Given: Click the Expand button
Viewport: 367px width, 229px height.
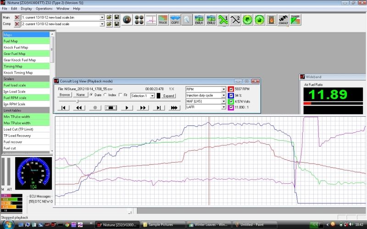Looking at the screenshot, I should click(169, 96).
